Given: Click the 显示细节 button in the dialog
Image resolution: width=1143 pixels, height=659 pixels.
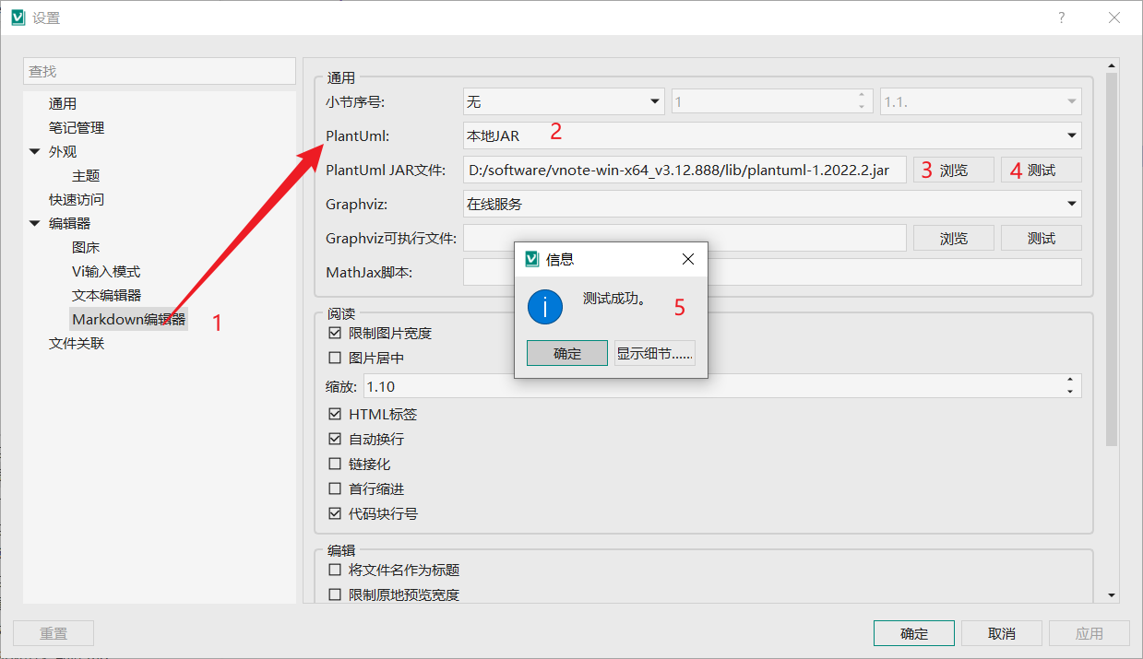Looking at the screenshot, I should pyautogui.click(x=655, y=352).
